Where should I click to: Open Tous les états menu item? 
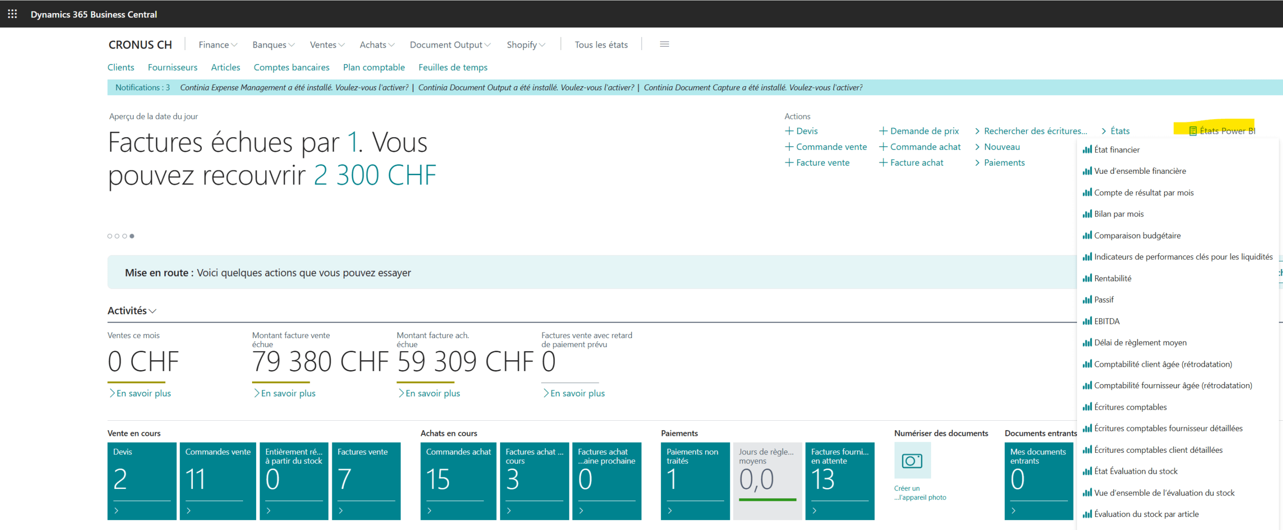(x=601, y=45)
